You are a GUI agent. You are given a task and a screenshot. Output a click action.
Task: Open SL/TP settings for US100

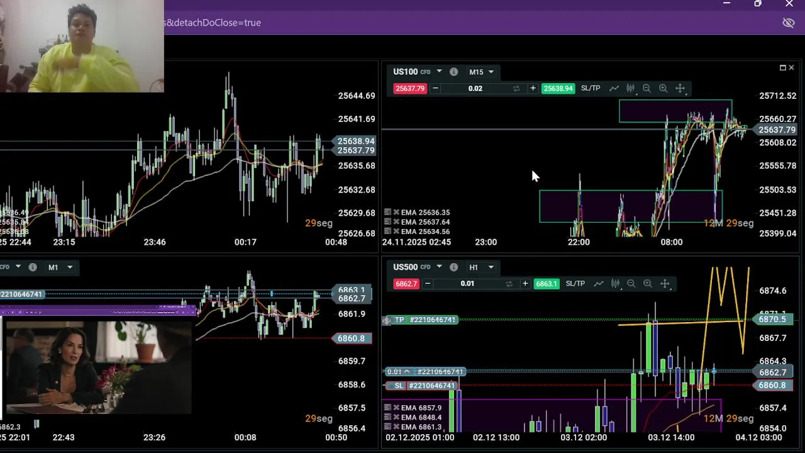(591, 89)
